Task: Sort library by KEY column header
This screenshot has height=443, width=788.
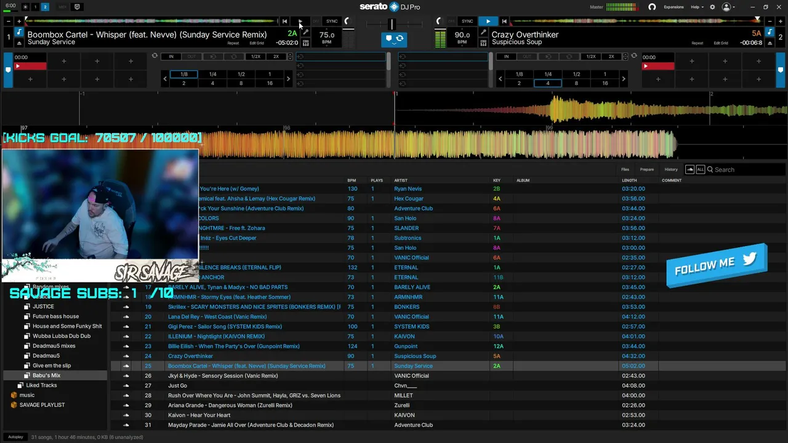Action: 497,180
